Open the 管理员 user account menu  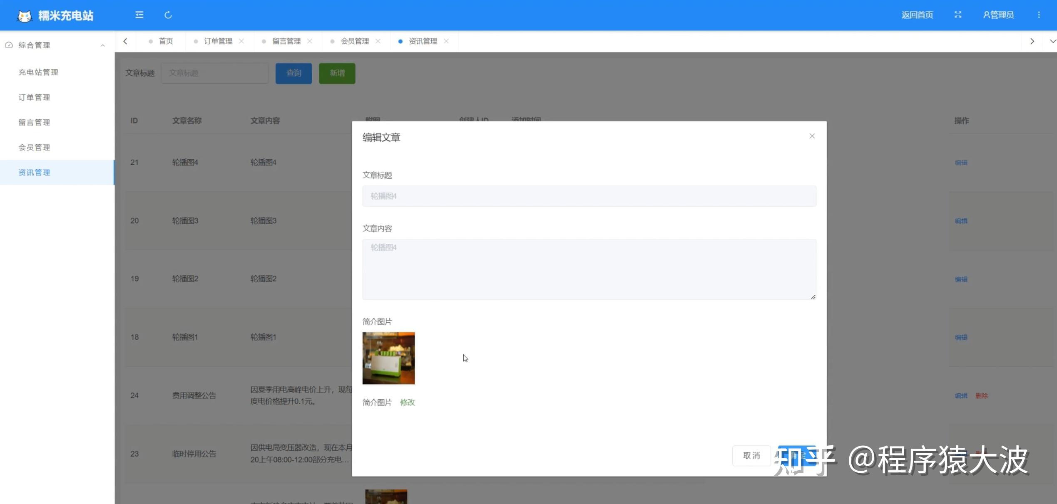tap(998, 15)
